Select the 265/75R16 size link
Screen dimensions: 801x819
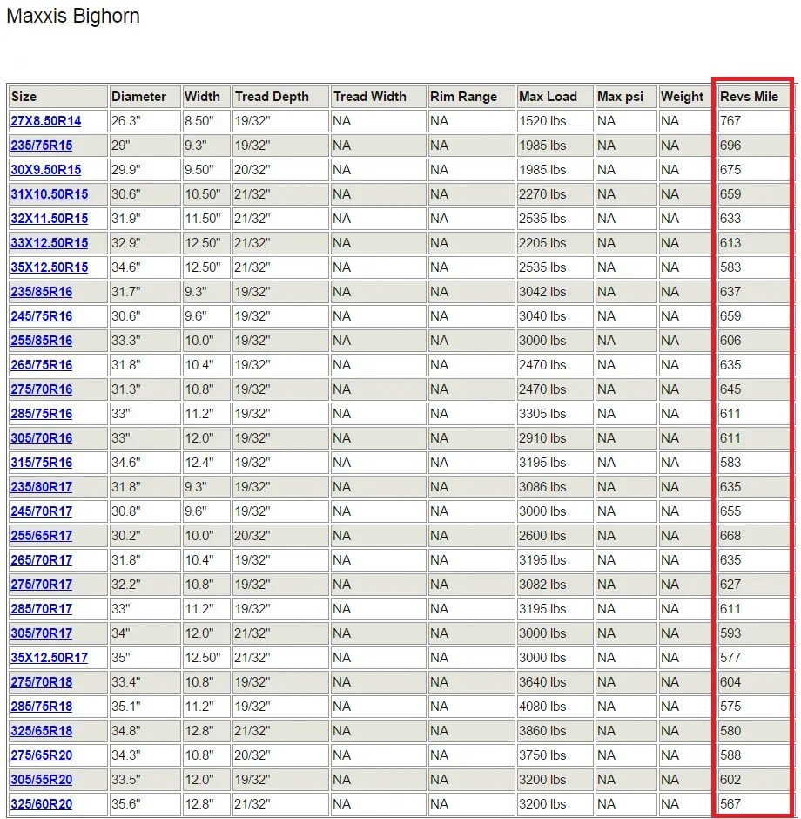(42, 364)
